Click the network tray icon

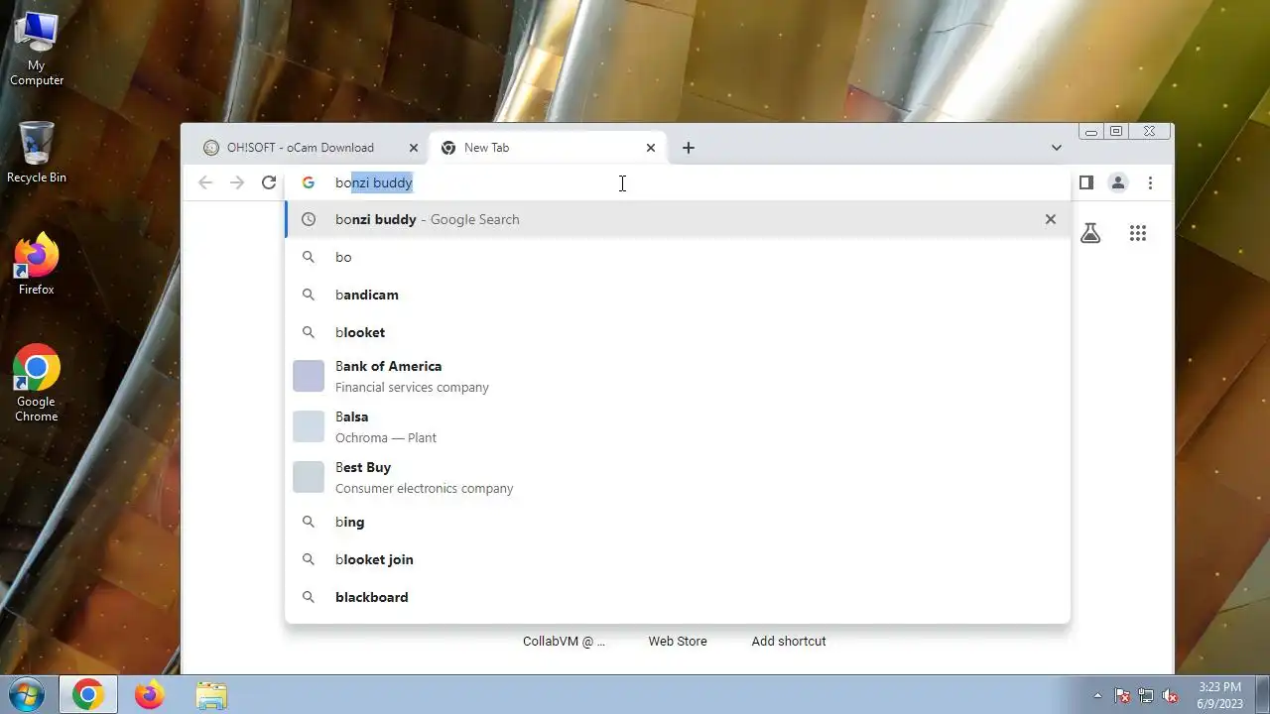(1146, 696)
